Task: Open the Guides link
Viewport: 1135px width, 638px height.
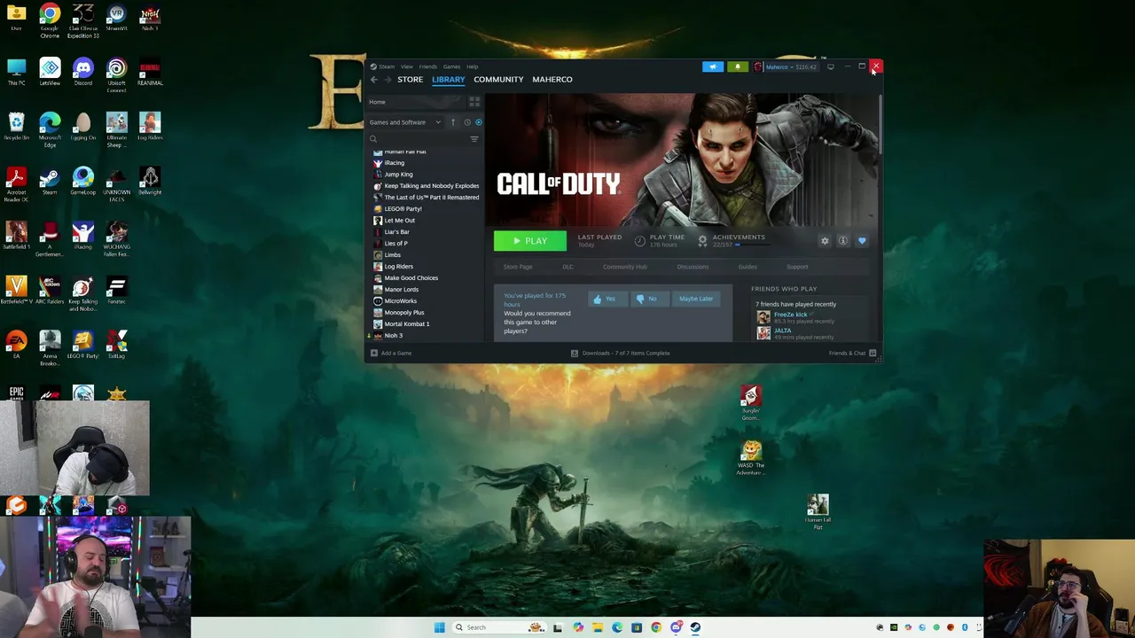Action: [748, 267]
